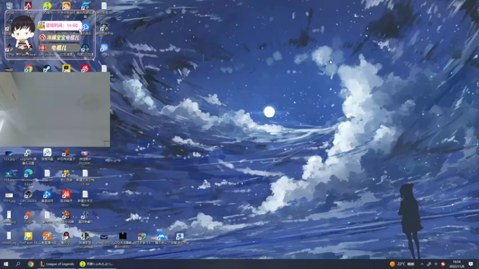Launch Tencent Meeting from desktop
Image resolution: width=479 pixels, height=269 pixels.
click(x=160, y=238)
